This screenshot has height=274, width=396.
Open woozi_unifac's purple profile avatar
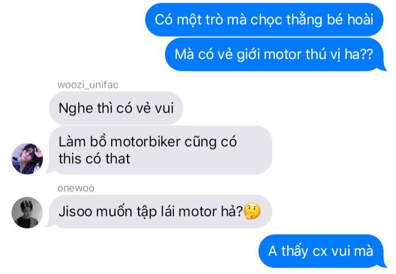click(28, 159)
